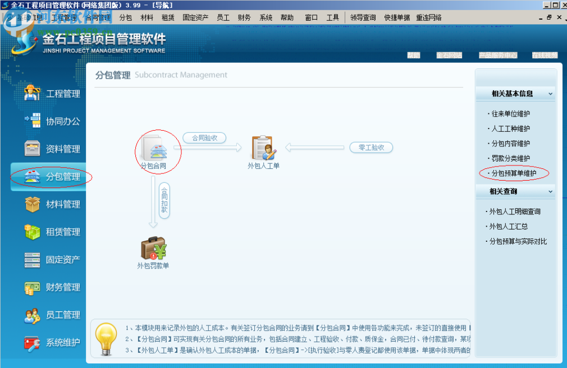This screenshot has height=368, width=567.
Task: Close the inner 导航 child window
Action: tap(559, 17)
